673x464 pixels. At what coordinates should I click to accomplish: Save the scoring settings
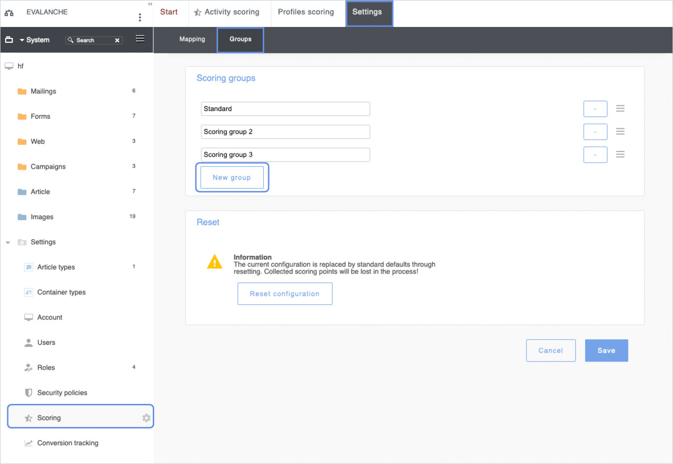(606, 351)
